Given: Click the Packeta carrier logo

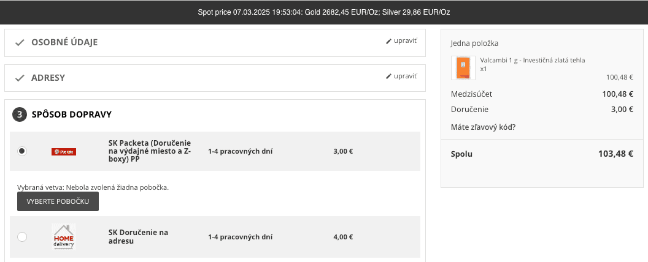Looking at the screenshot, I should tap(64, 152).
